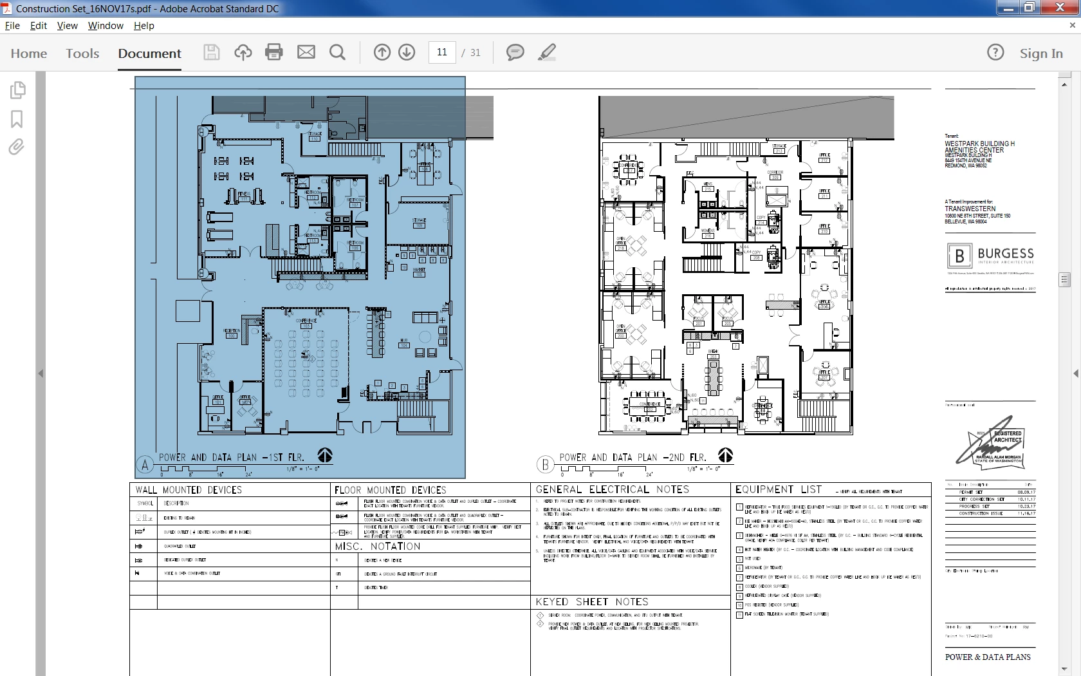Expand the left navigation pane arrow
The image size is (1081, 676).
click(41, 373)
